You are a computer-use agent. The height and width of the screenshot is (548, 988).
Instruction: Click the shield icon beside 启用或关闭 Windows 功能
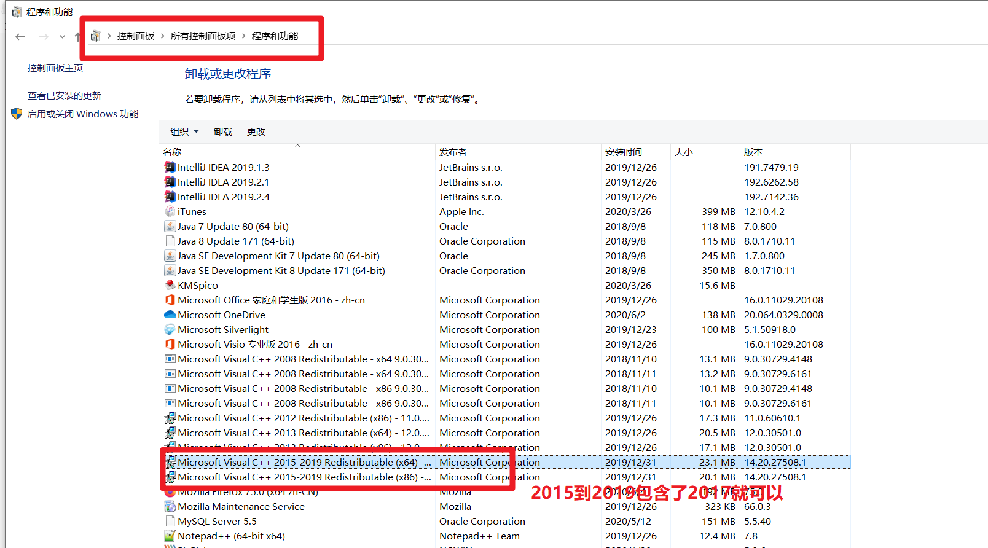tap(17, 114)
